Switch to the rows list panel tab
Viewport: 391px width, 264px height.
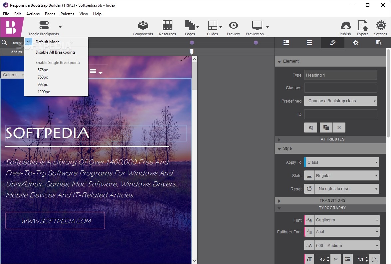(x=309, y=43)
